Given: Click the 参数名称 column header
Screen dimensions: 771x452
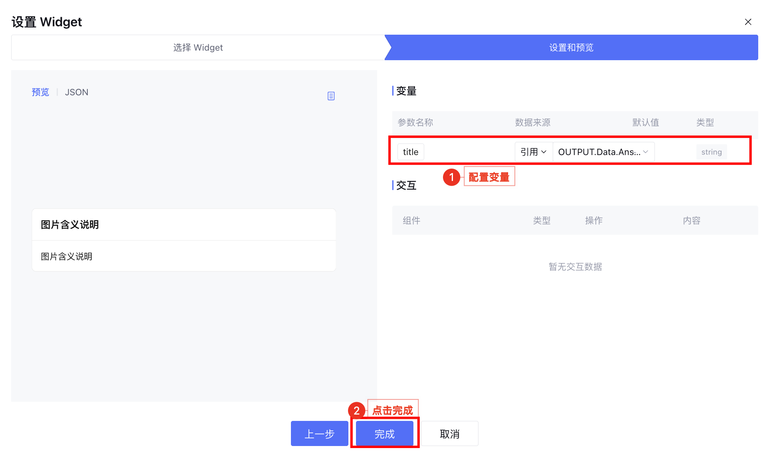Looking at the screenshot, I should (415, 122).
